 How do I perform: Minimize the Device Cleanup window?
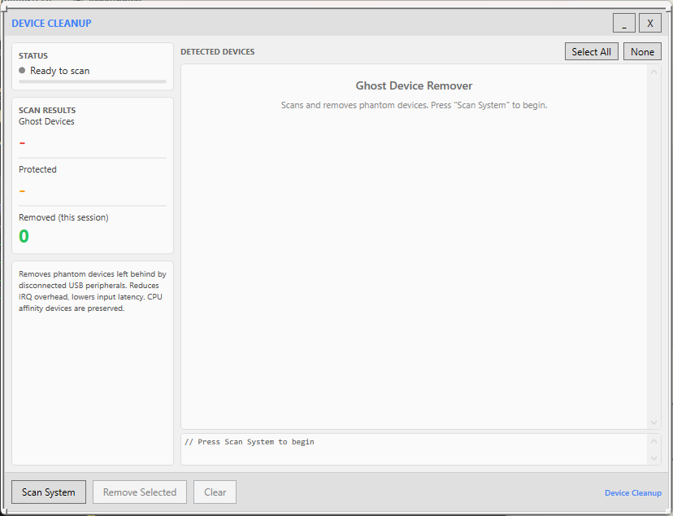pyautogui.click(x=624, y=24)
